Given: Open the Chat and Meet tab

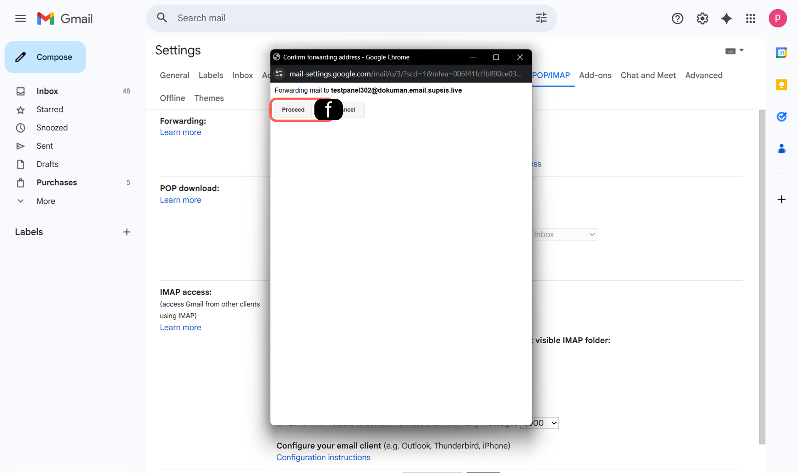Looking at the screenshot, I should (x=648, y=75).
